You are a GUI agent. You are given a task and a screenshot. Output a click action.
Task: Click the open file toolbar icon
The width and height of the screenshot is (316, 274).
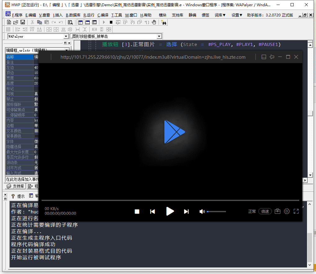tap(16, 22)
